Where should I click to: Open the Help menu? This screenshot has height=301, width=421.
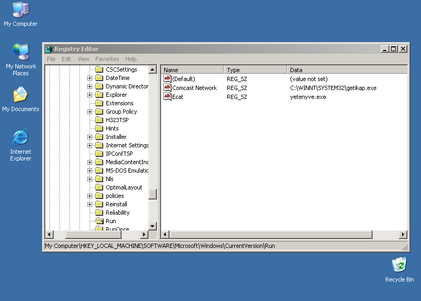131,59
